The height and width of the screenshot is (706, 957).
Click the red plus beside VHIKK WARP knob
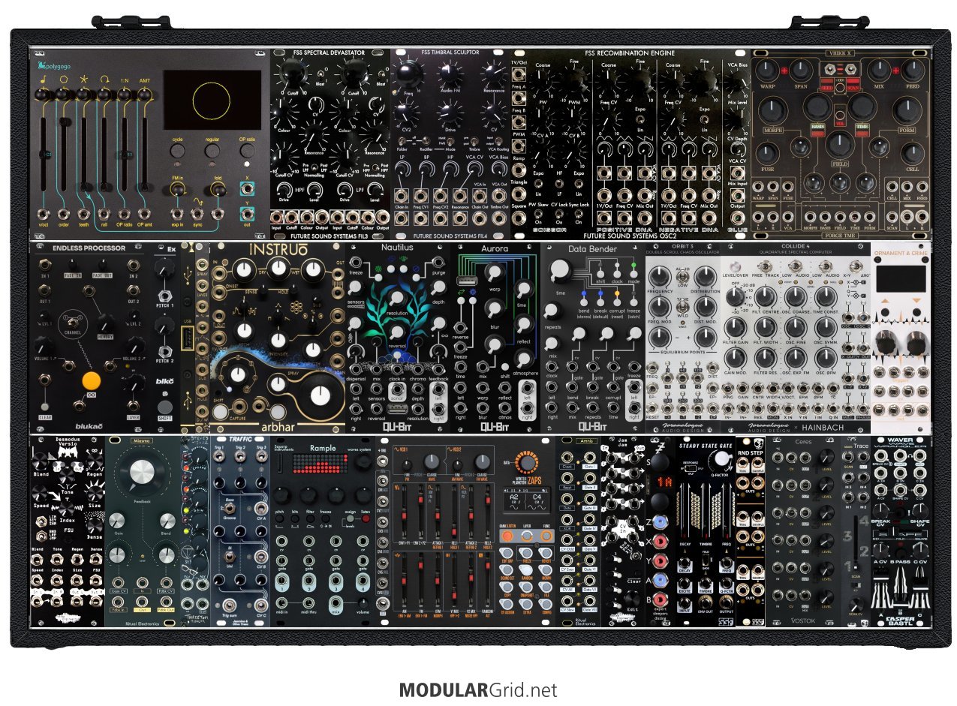pyautogui.click(x=785, y=71)
